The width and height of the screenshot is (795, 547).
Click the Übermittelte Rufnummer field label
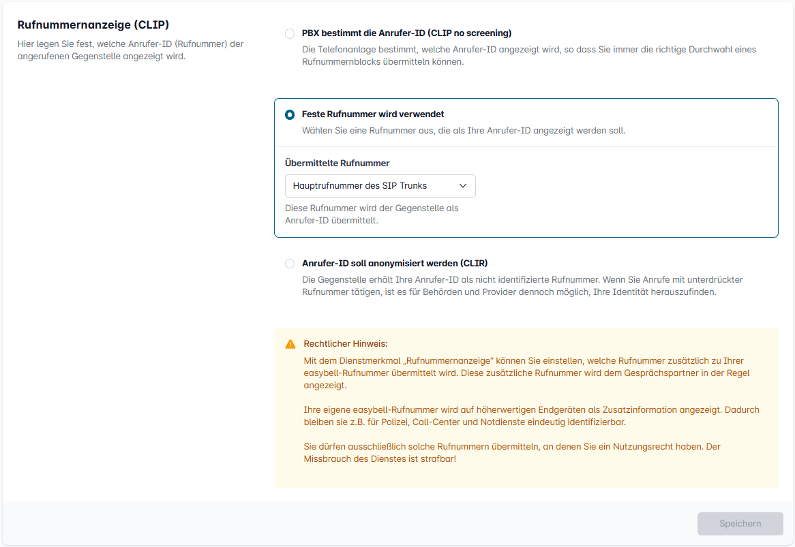(x=337, y=163)
